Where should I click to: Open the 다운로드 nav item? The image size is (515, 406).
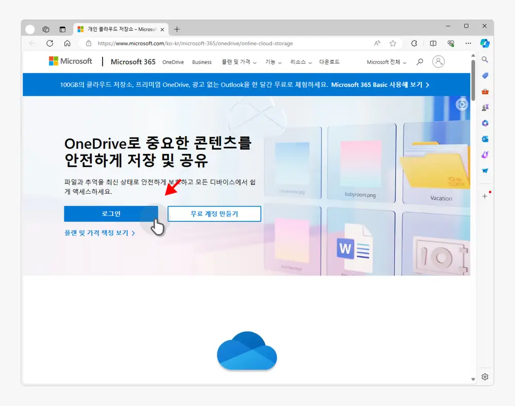click(x=330, y=62)
